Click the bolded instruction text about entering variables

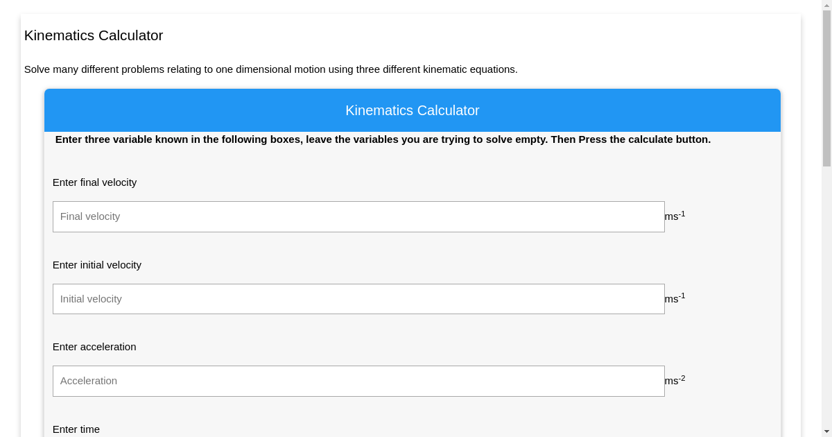383,139
